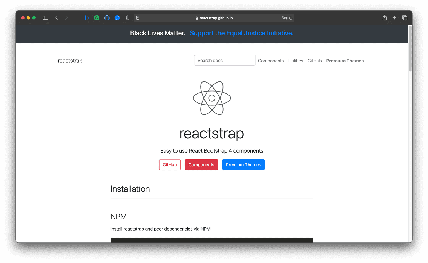Screen dimensions: 428x263
Task: Open the Equal Justice Initiative link
Action: (x=241, y=33)
